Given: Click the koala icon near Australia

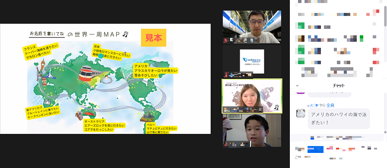Looking at the screenshot, I should pyautogui.click(x=79, y=115).
